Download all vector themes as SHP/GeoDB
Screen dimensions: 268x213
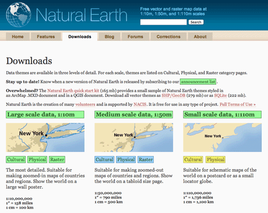pyautogui.click(x=173, y=95)
